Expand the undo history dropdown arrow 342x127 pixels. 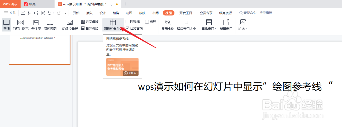click(x=53, y=13)
